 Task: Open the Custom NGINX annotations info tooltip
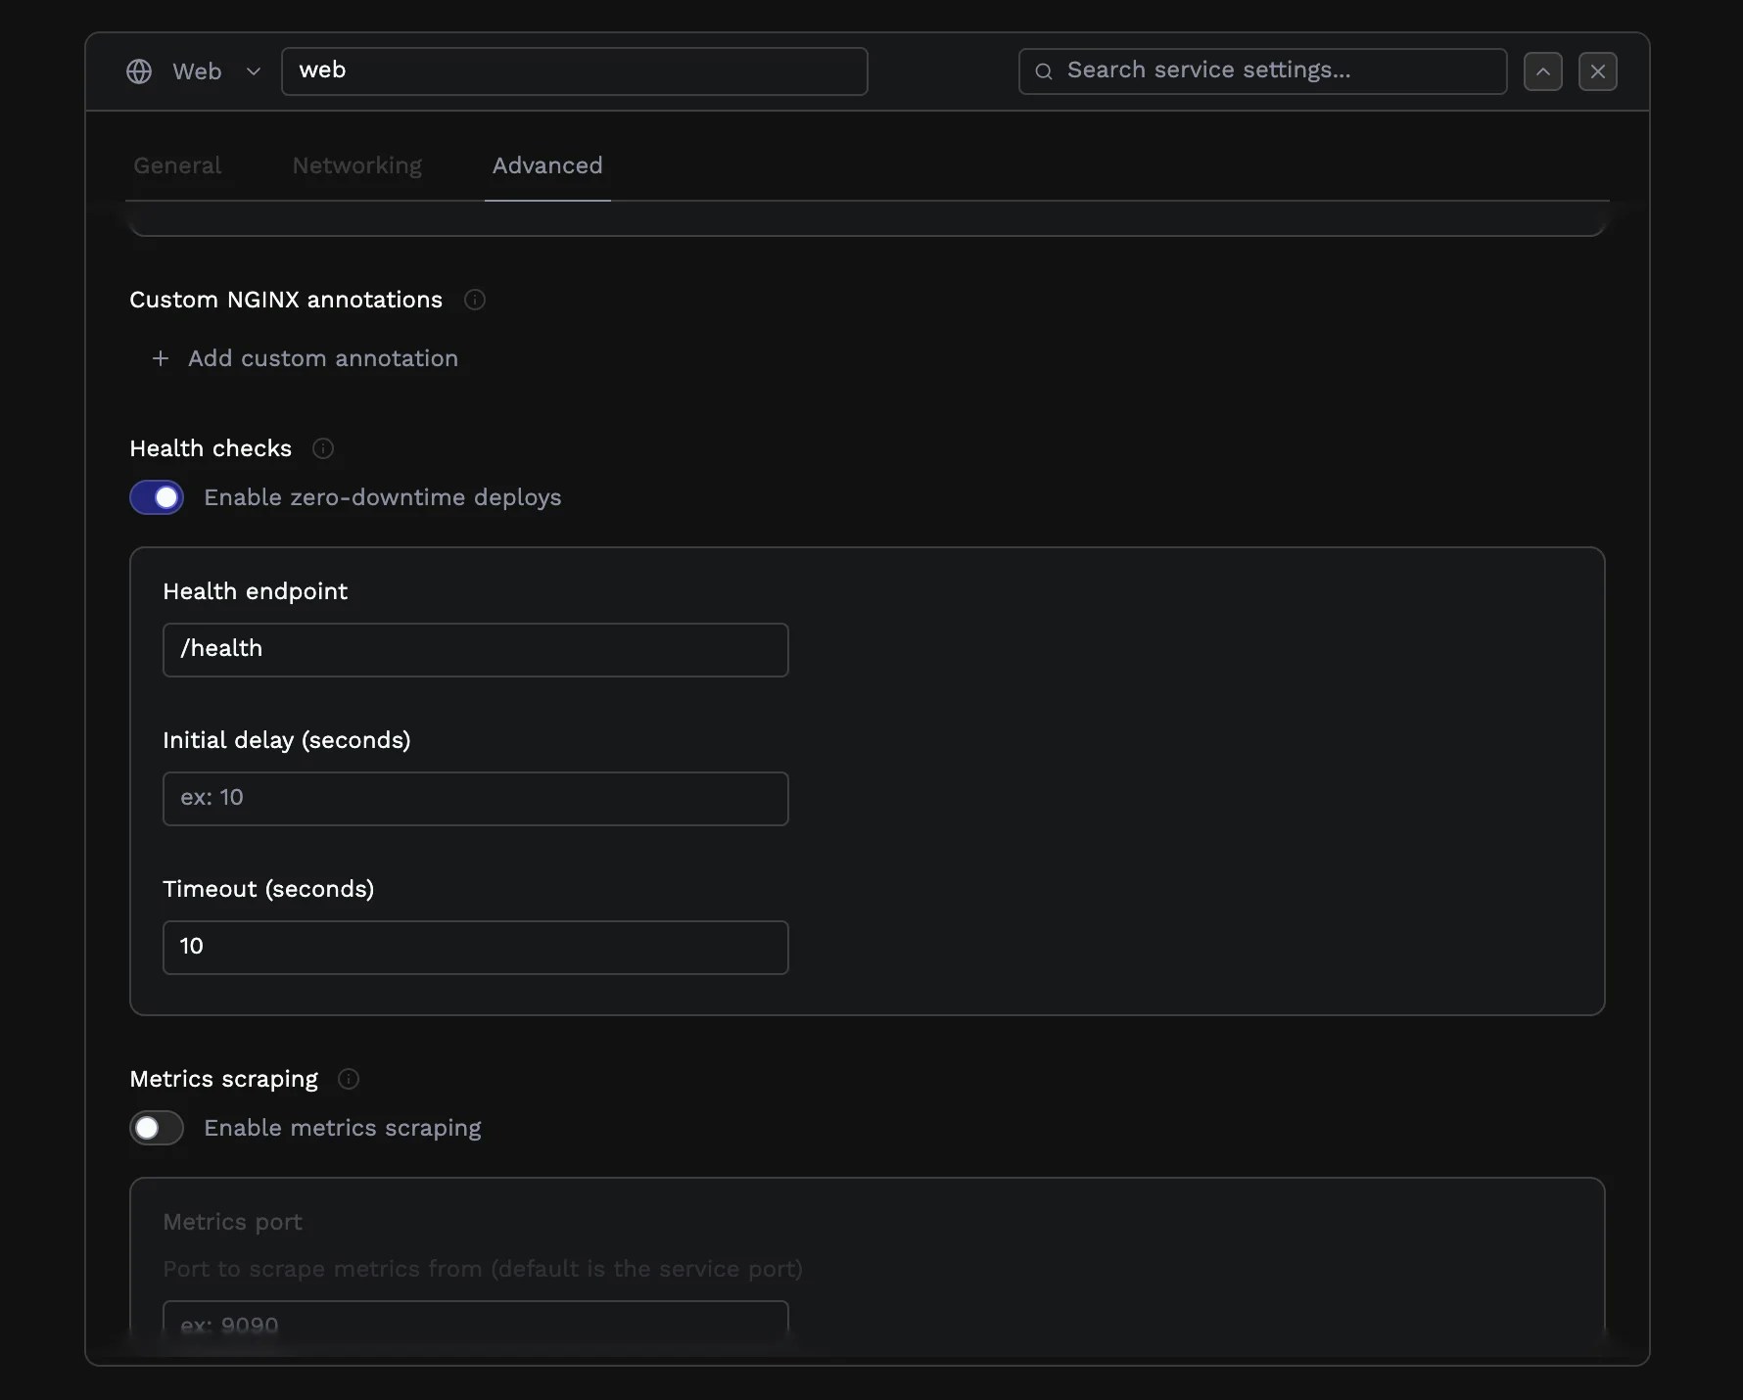(475, 300)
